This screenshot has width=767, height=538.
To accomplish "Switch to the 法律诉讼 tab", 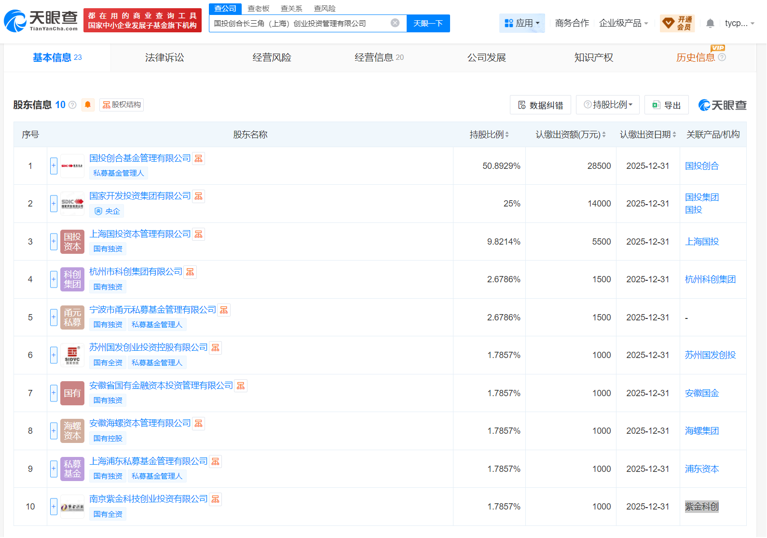I will click(164, 57).
